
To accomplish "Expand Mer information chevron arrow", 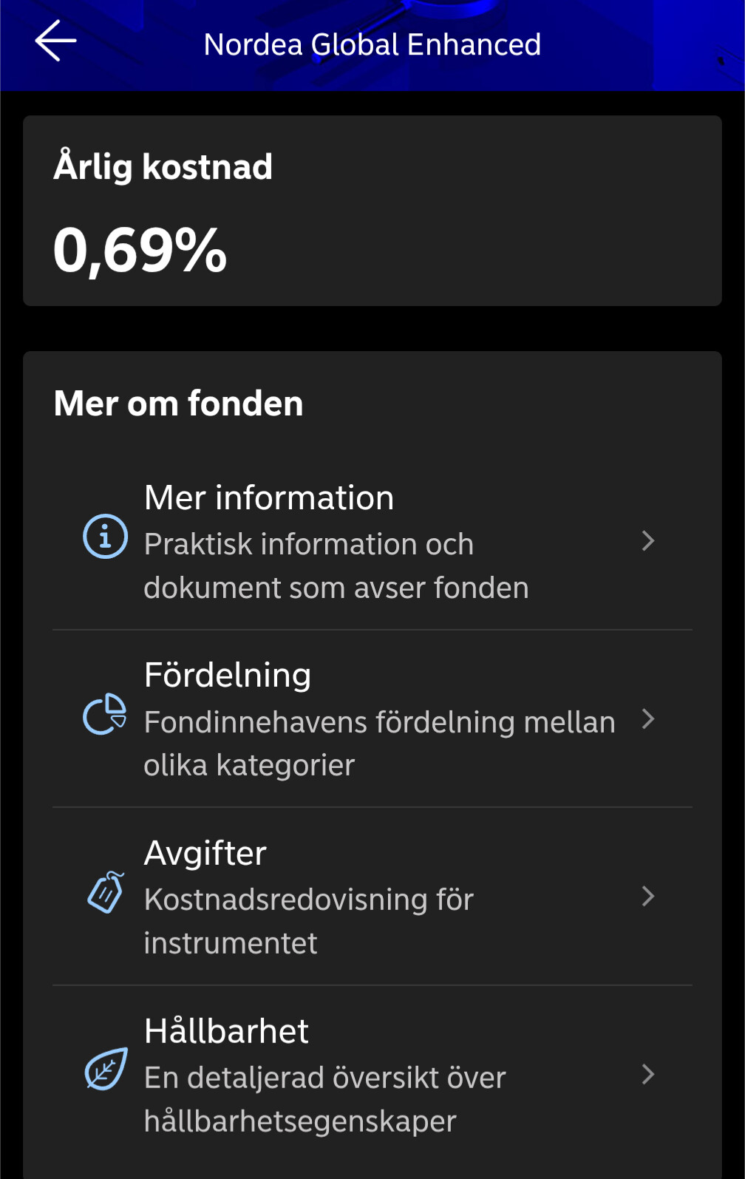I will coord(648,541).
